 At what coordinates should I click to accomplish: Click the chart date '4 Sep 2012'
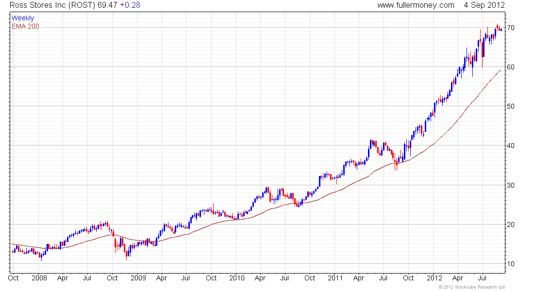484,5
